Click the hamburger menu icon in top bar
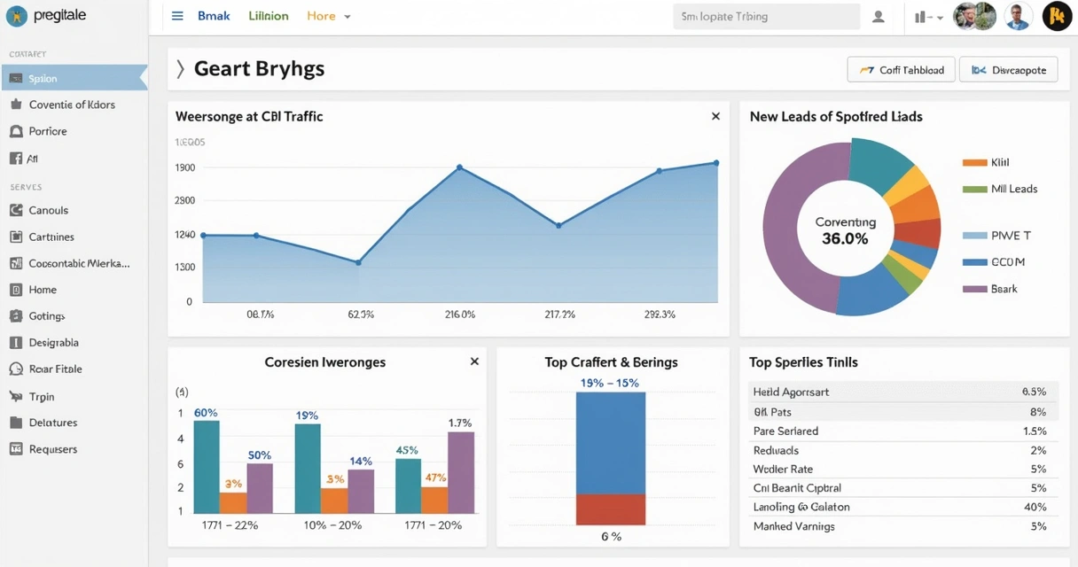Image resolution: width=1078 pixels, height=567 pixels. 177,16
